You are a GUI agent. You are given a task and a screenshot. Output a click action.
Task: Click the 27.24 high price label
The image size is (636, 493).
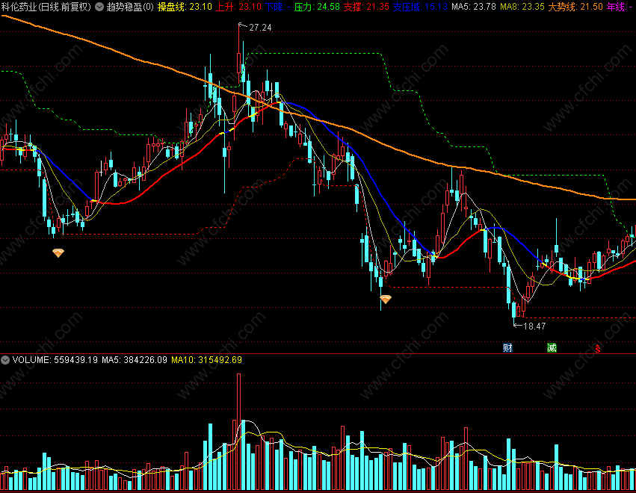260,28
